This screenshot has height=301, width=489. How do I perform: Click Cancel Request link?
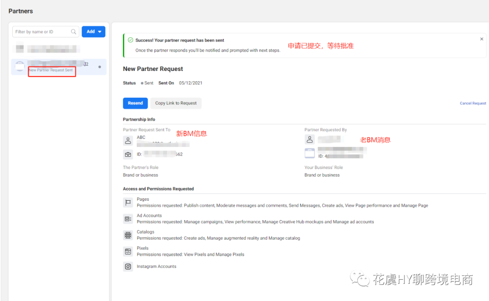(x=473, y=103)
